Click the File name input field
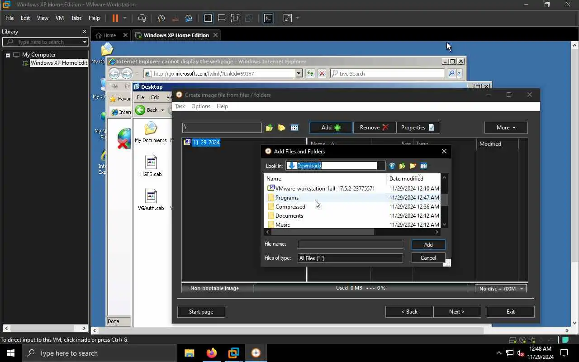The image size is (579, 362). click(x=350, y=244)
